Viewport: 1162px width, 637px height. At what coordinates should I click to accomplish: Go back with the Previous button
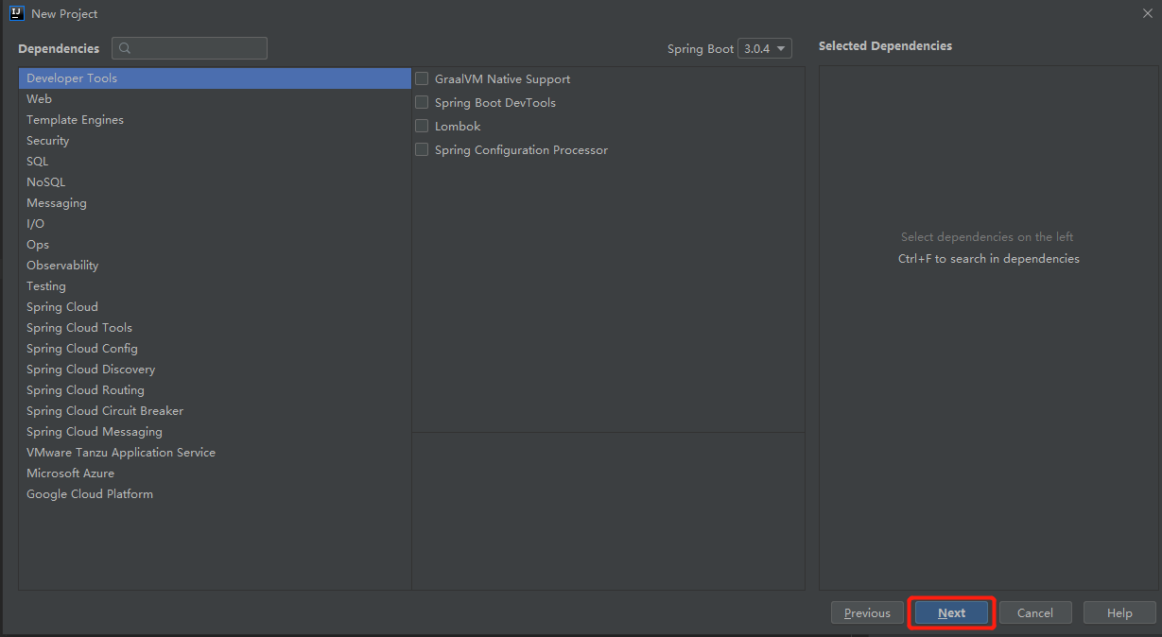coord(867,613)
